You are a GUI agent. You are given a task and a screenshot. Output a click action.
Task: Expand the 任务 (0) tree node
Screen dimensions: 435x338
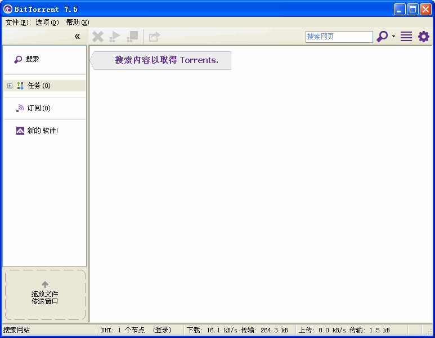point(10,86)
